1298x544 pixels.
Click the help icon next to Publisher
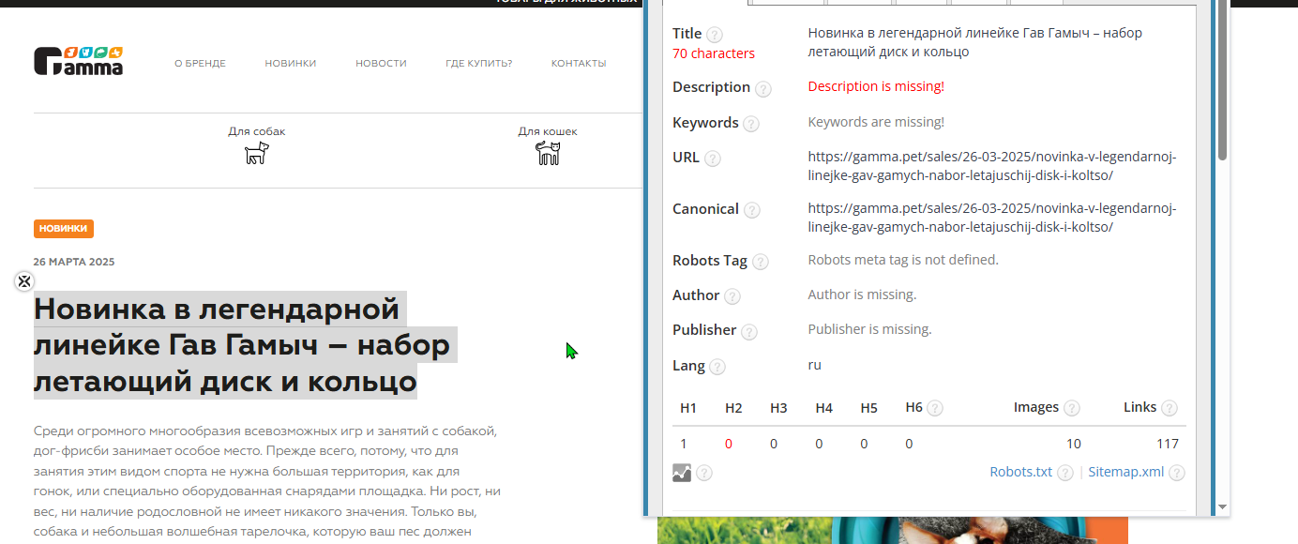[x=748, y=332]
